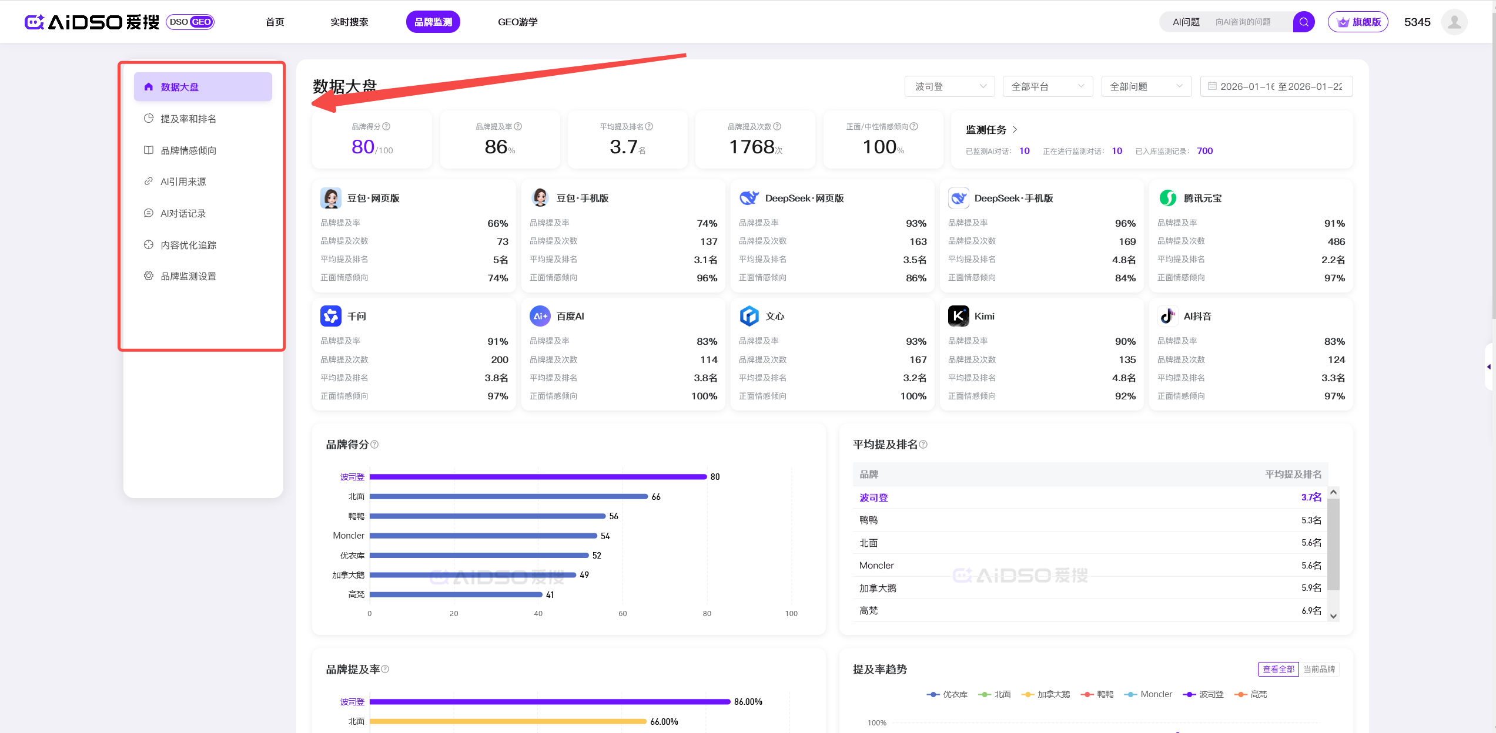Click the Kimi platform icon
1496x733 pixels.
(958, 316)
